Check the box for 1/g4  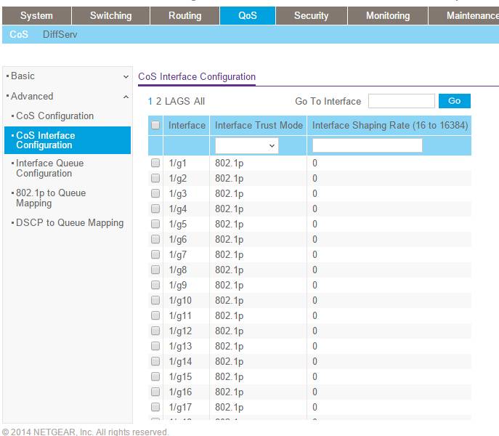(x=155, y=209)
